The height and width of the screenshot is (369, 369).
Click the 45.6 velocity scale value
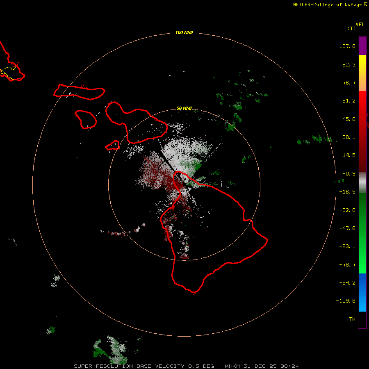349,119
